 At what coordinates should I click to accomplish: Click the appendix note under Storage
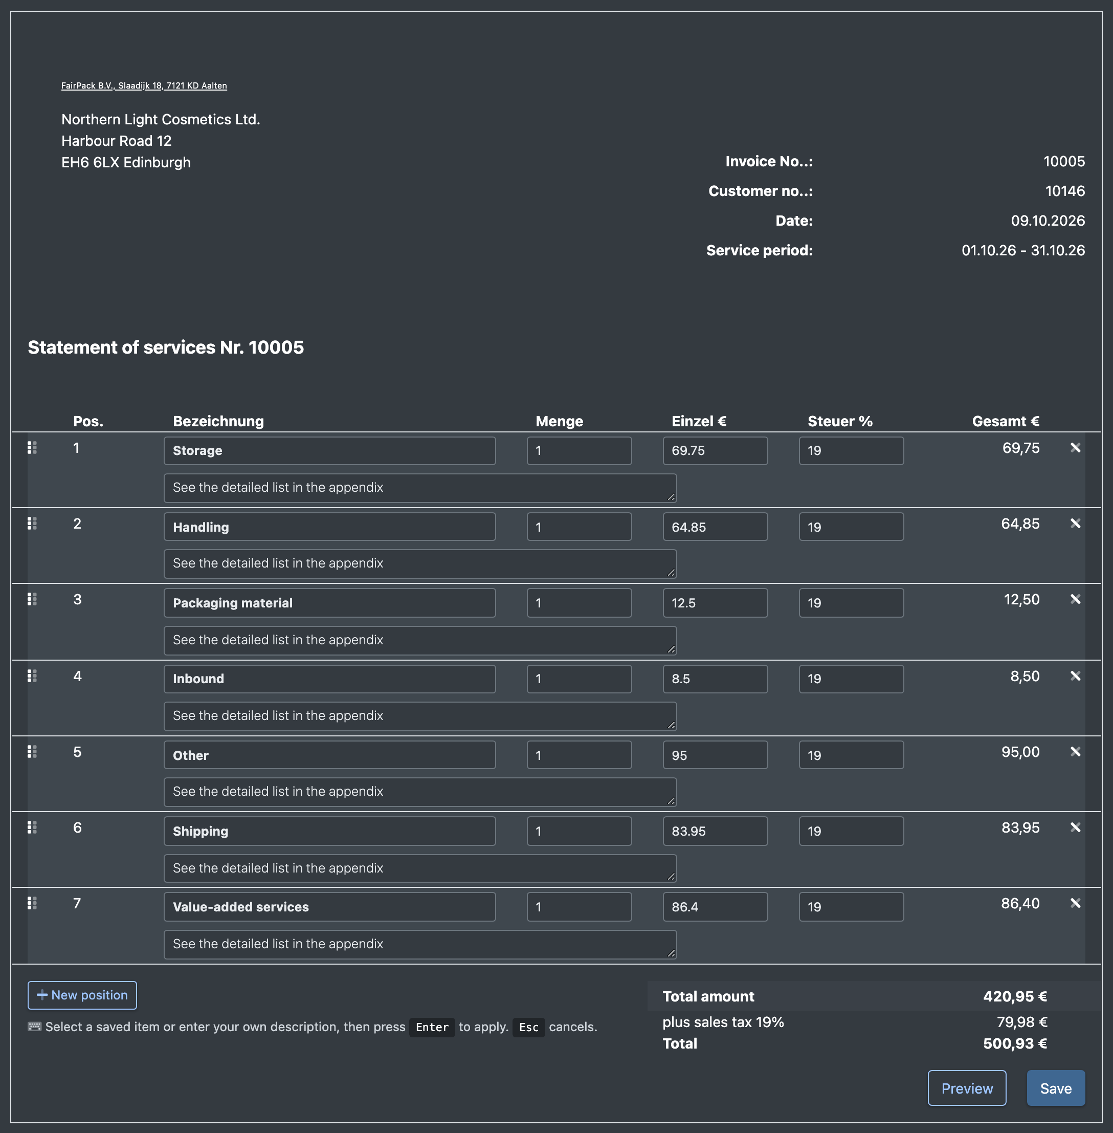(x=420, y=488)
